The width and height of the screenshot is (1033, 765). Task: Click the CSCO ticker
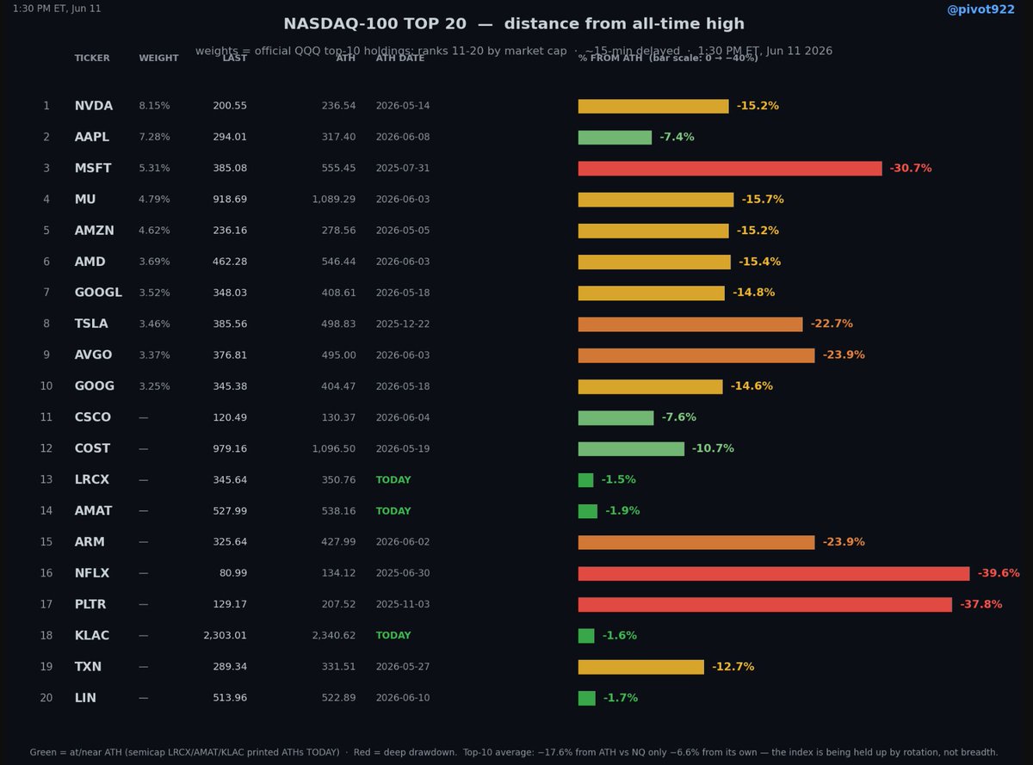[x=93, y=417]
